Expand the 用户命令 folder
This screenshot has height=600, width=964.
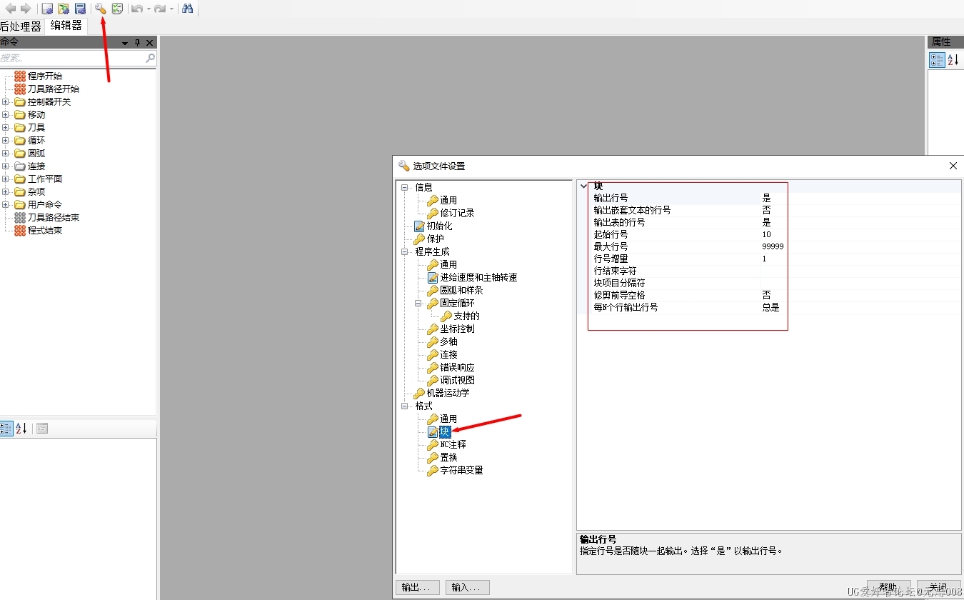[6, 204]
